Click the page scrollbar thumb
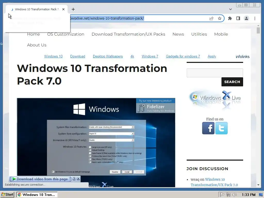264x198 pixels. point(258,30)
